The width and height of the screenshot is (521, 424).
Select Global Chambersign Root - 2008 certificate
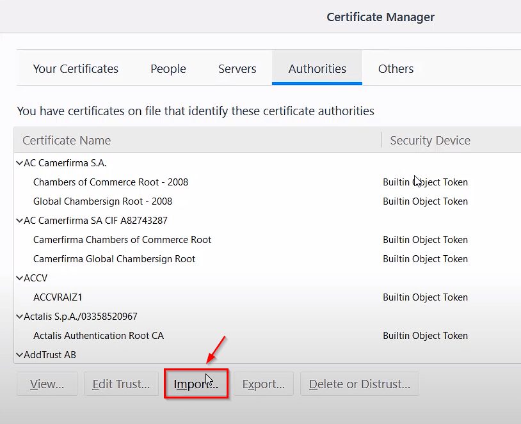click(x=102, y=201)
